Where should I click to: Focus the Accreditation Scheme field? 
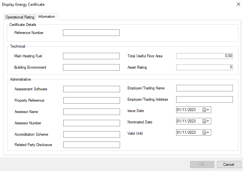point(91,134)
